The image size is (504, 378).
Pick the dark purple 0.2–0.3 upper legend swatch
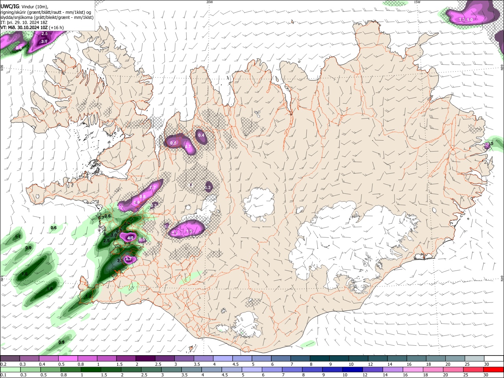point(10,359)
